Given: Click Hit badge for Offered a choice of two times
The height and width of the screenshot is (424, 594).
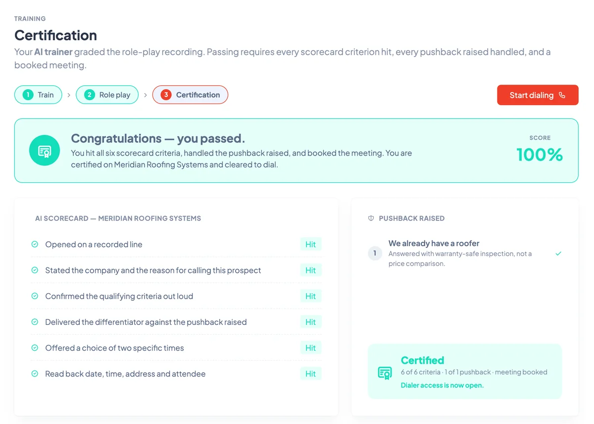Looking at the screenshot, I should click(311, 348).
